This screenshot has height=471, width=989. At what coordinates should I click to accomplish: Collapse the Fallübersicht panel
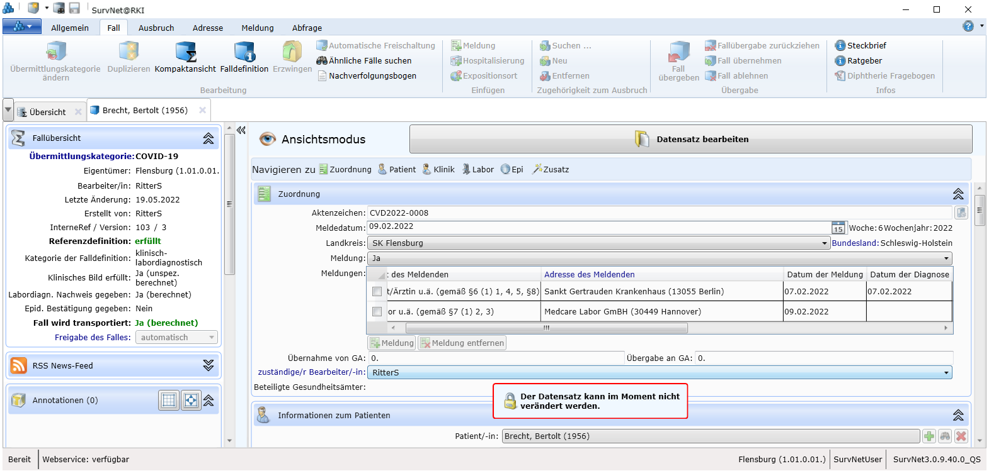(x=209, y=138)
